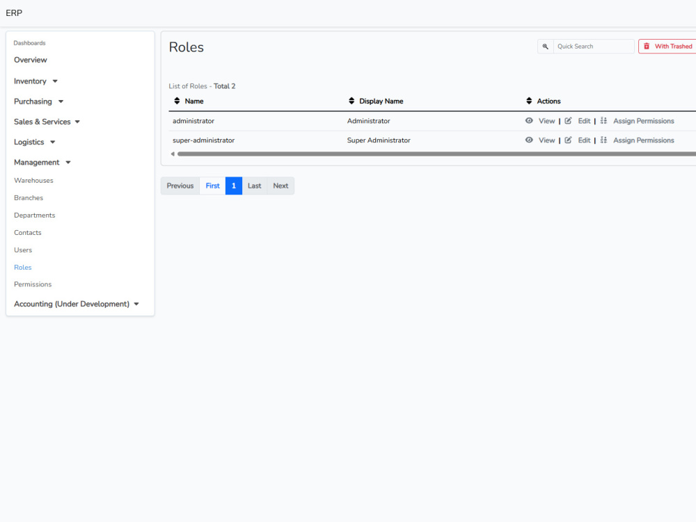Open Branches in sidebar
The width and height of the screenshot is (696, 522).
click(29, 197)
